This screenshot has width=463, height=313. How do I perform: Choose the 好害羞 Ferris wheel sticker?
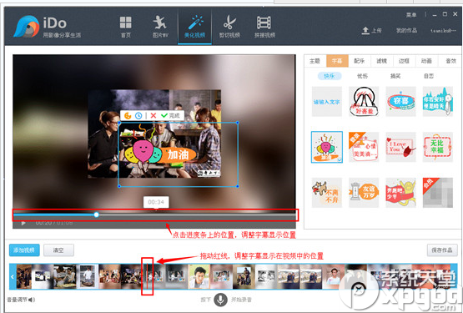(364, 101)
